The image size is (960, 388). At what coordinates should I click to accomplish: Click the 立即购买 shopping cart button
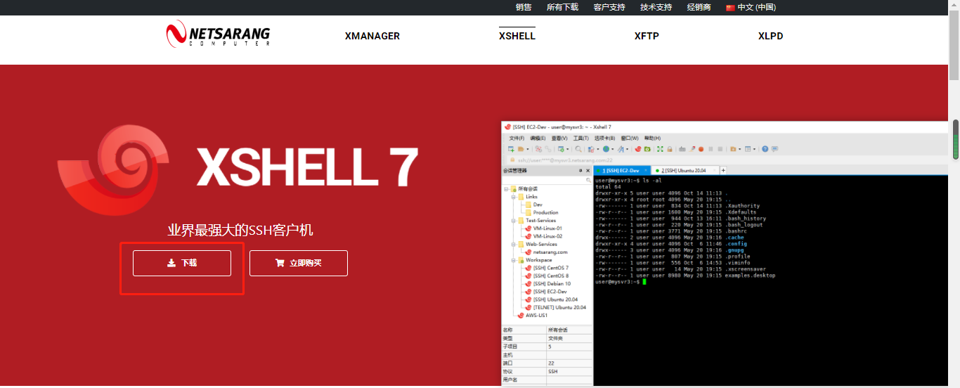(299, 263)
